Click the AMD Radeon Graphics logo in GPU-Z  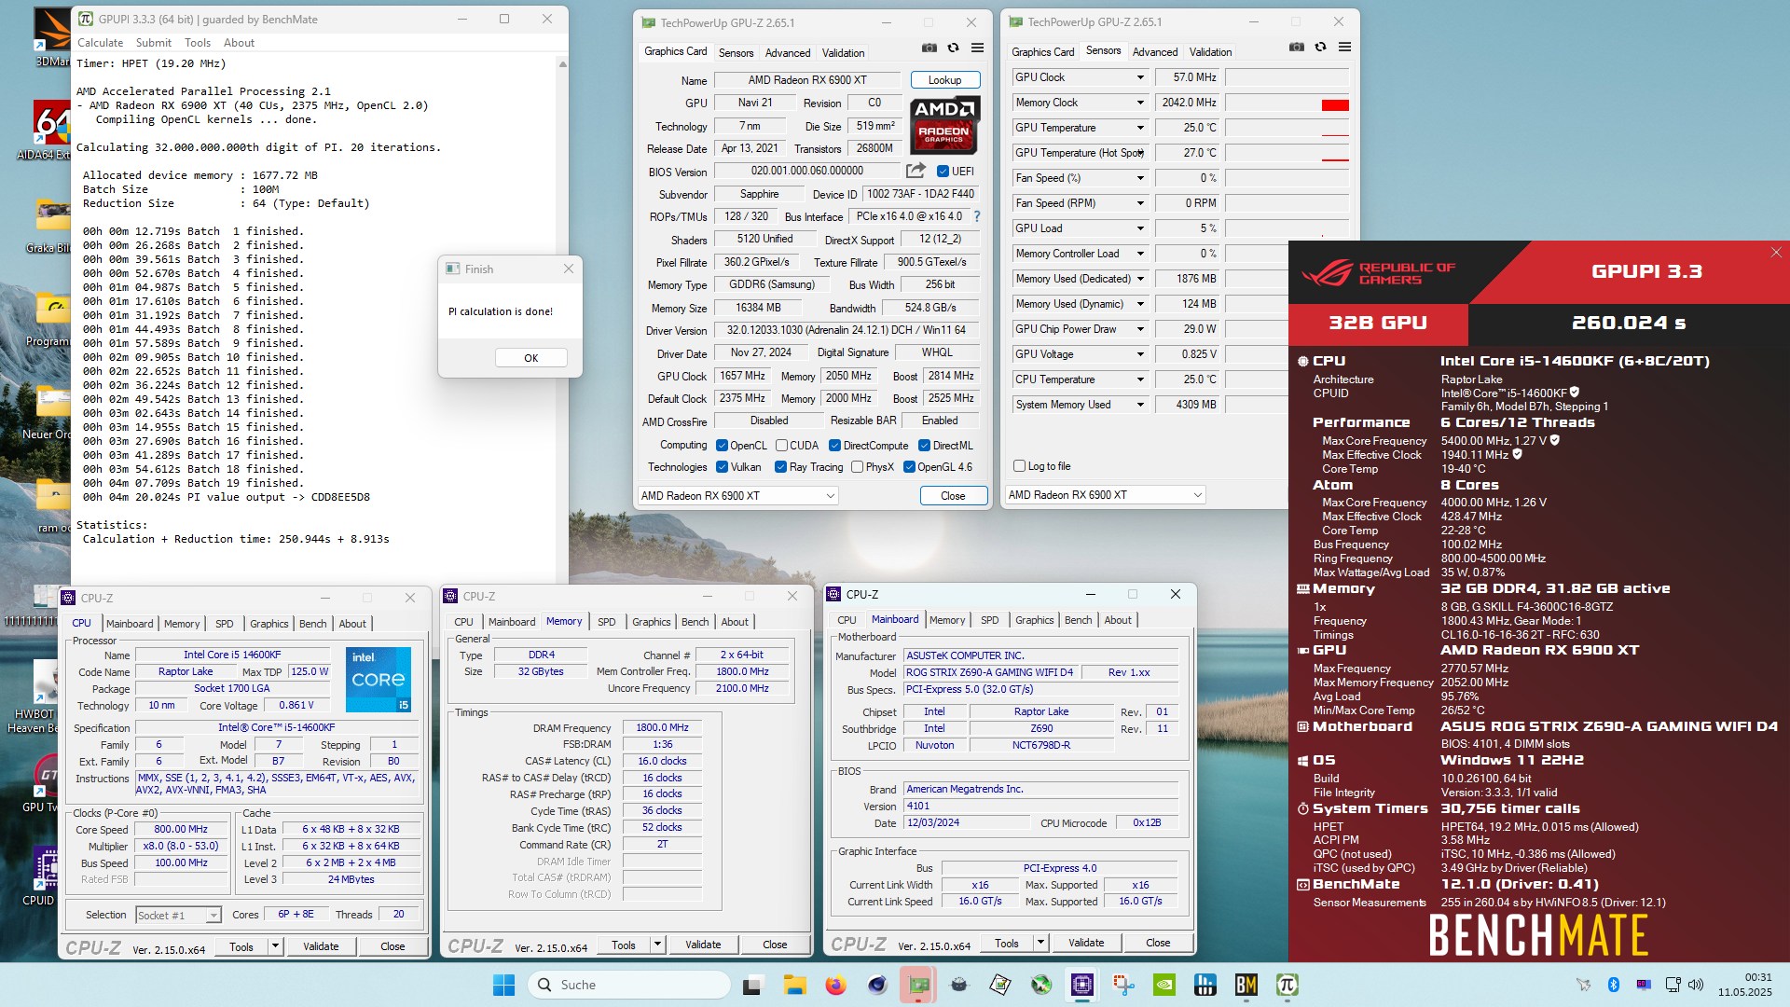pyautogui.click(x=944, y=125)
